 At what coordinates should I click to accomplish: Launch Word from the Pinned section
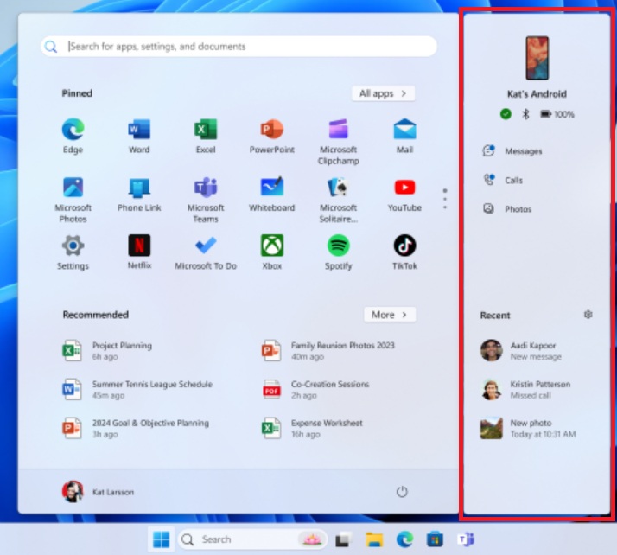139,136
